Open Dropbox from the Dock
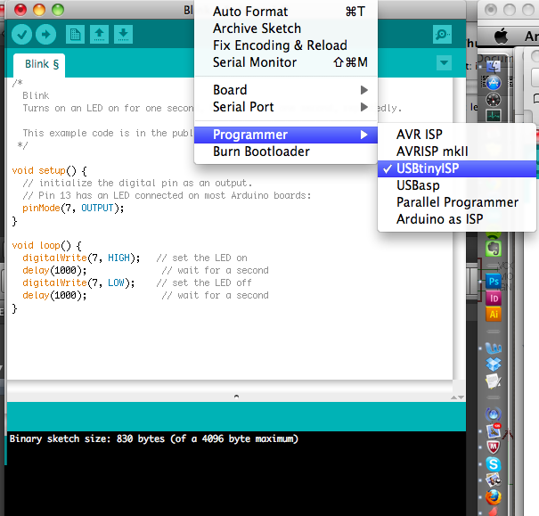This screenshot has width=539, height=516. (494, 364)
